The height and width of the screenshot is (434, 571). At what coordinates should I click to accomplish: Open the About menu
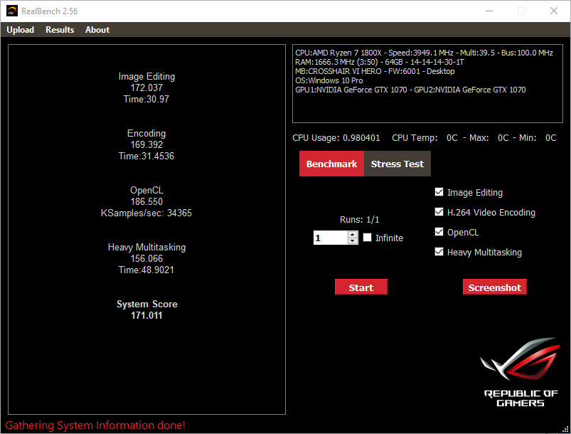pos(97,30)
